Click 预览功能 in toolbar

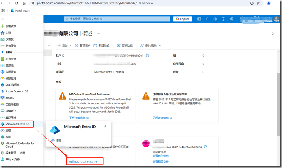(125, 45)
